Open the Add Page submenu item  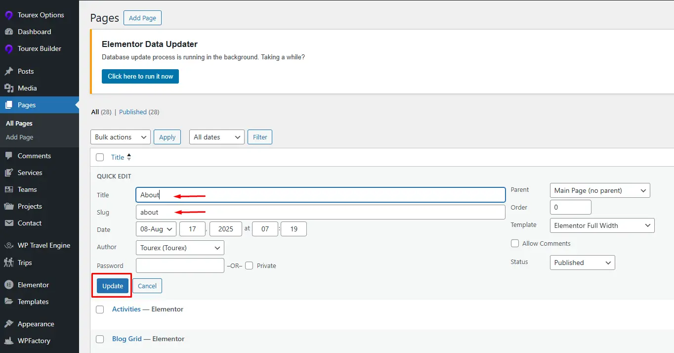[20, 137]
